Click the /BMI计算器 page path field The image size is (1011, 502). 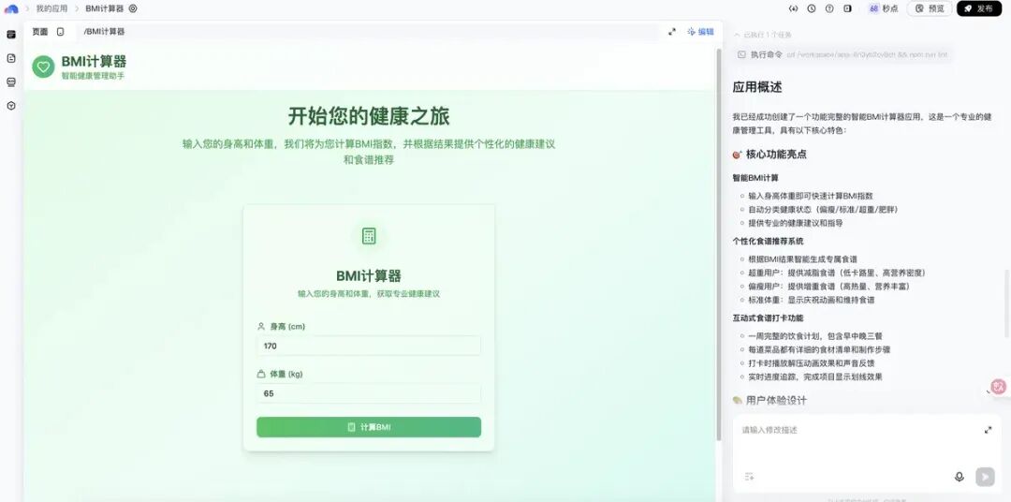(x=368, y=32)
